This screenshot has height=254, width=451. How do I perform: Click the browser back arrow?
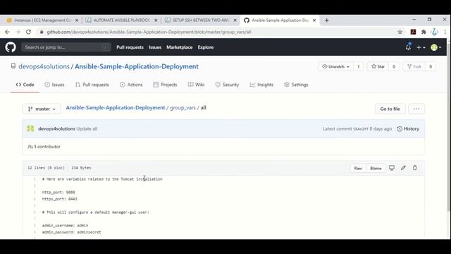(8, 32)
